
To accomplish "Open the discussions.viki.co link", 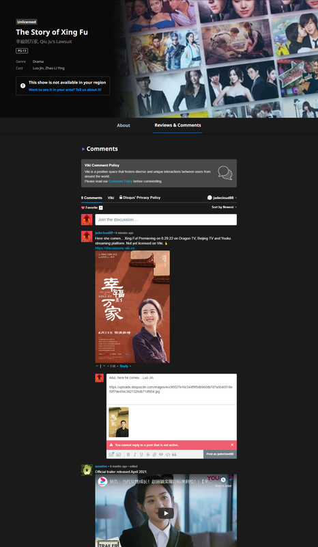I will click(x=115, y=248).
